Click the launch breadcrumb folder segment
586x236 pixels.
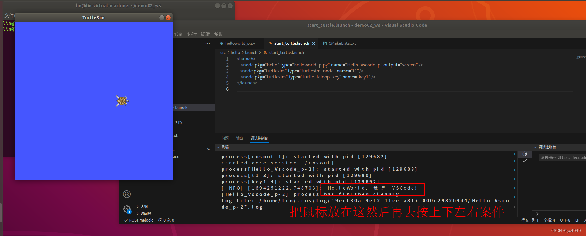[x=251, y=53]
